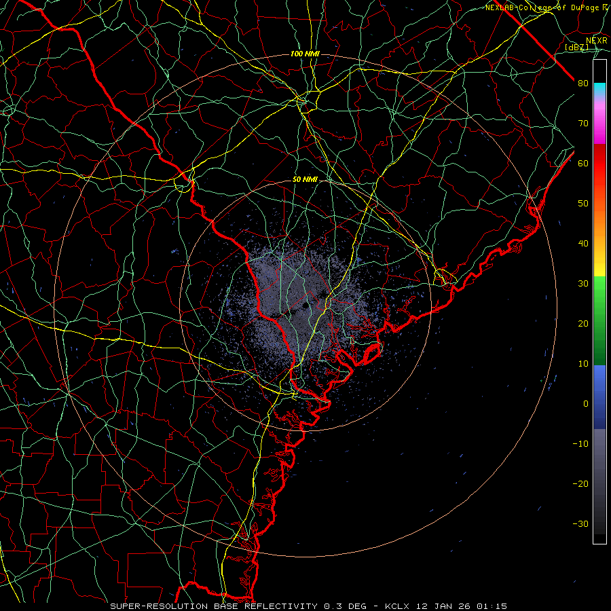
Task: Click the 40 value on the dBZ scale
Action: (583, 244)
